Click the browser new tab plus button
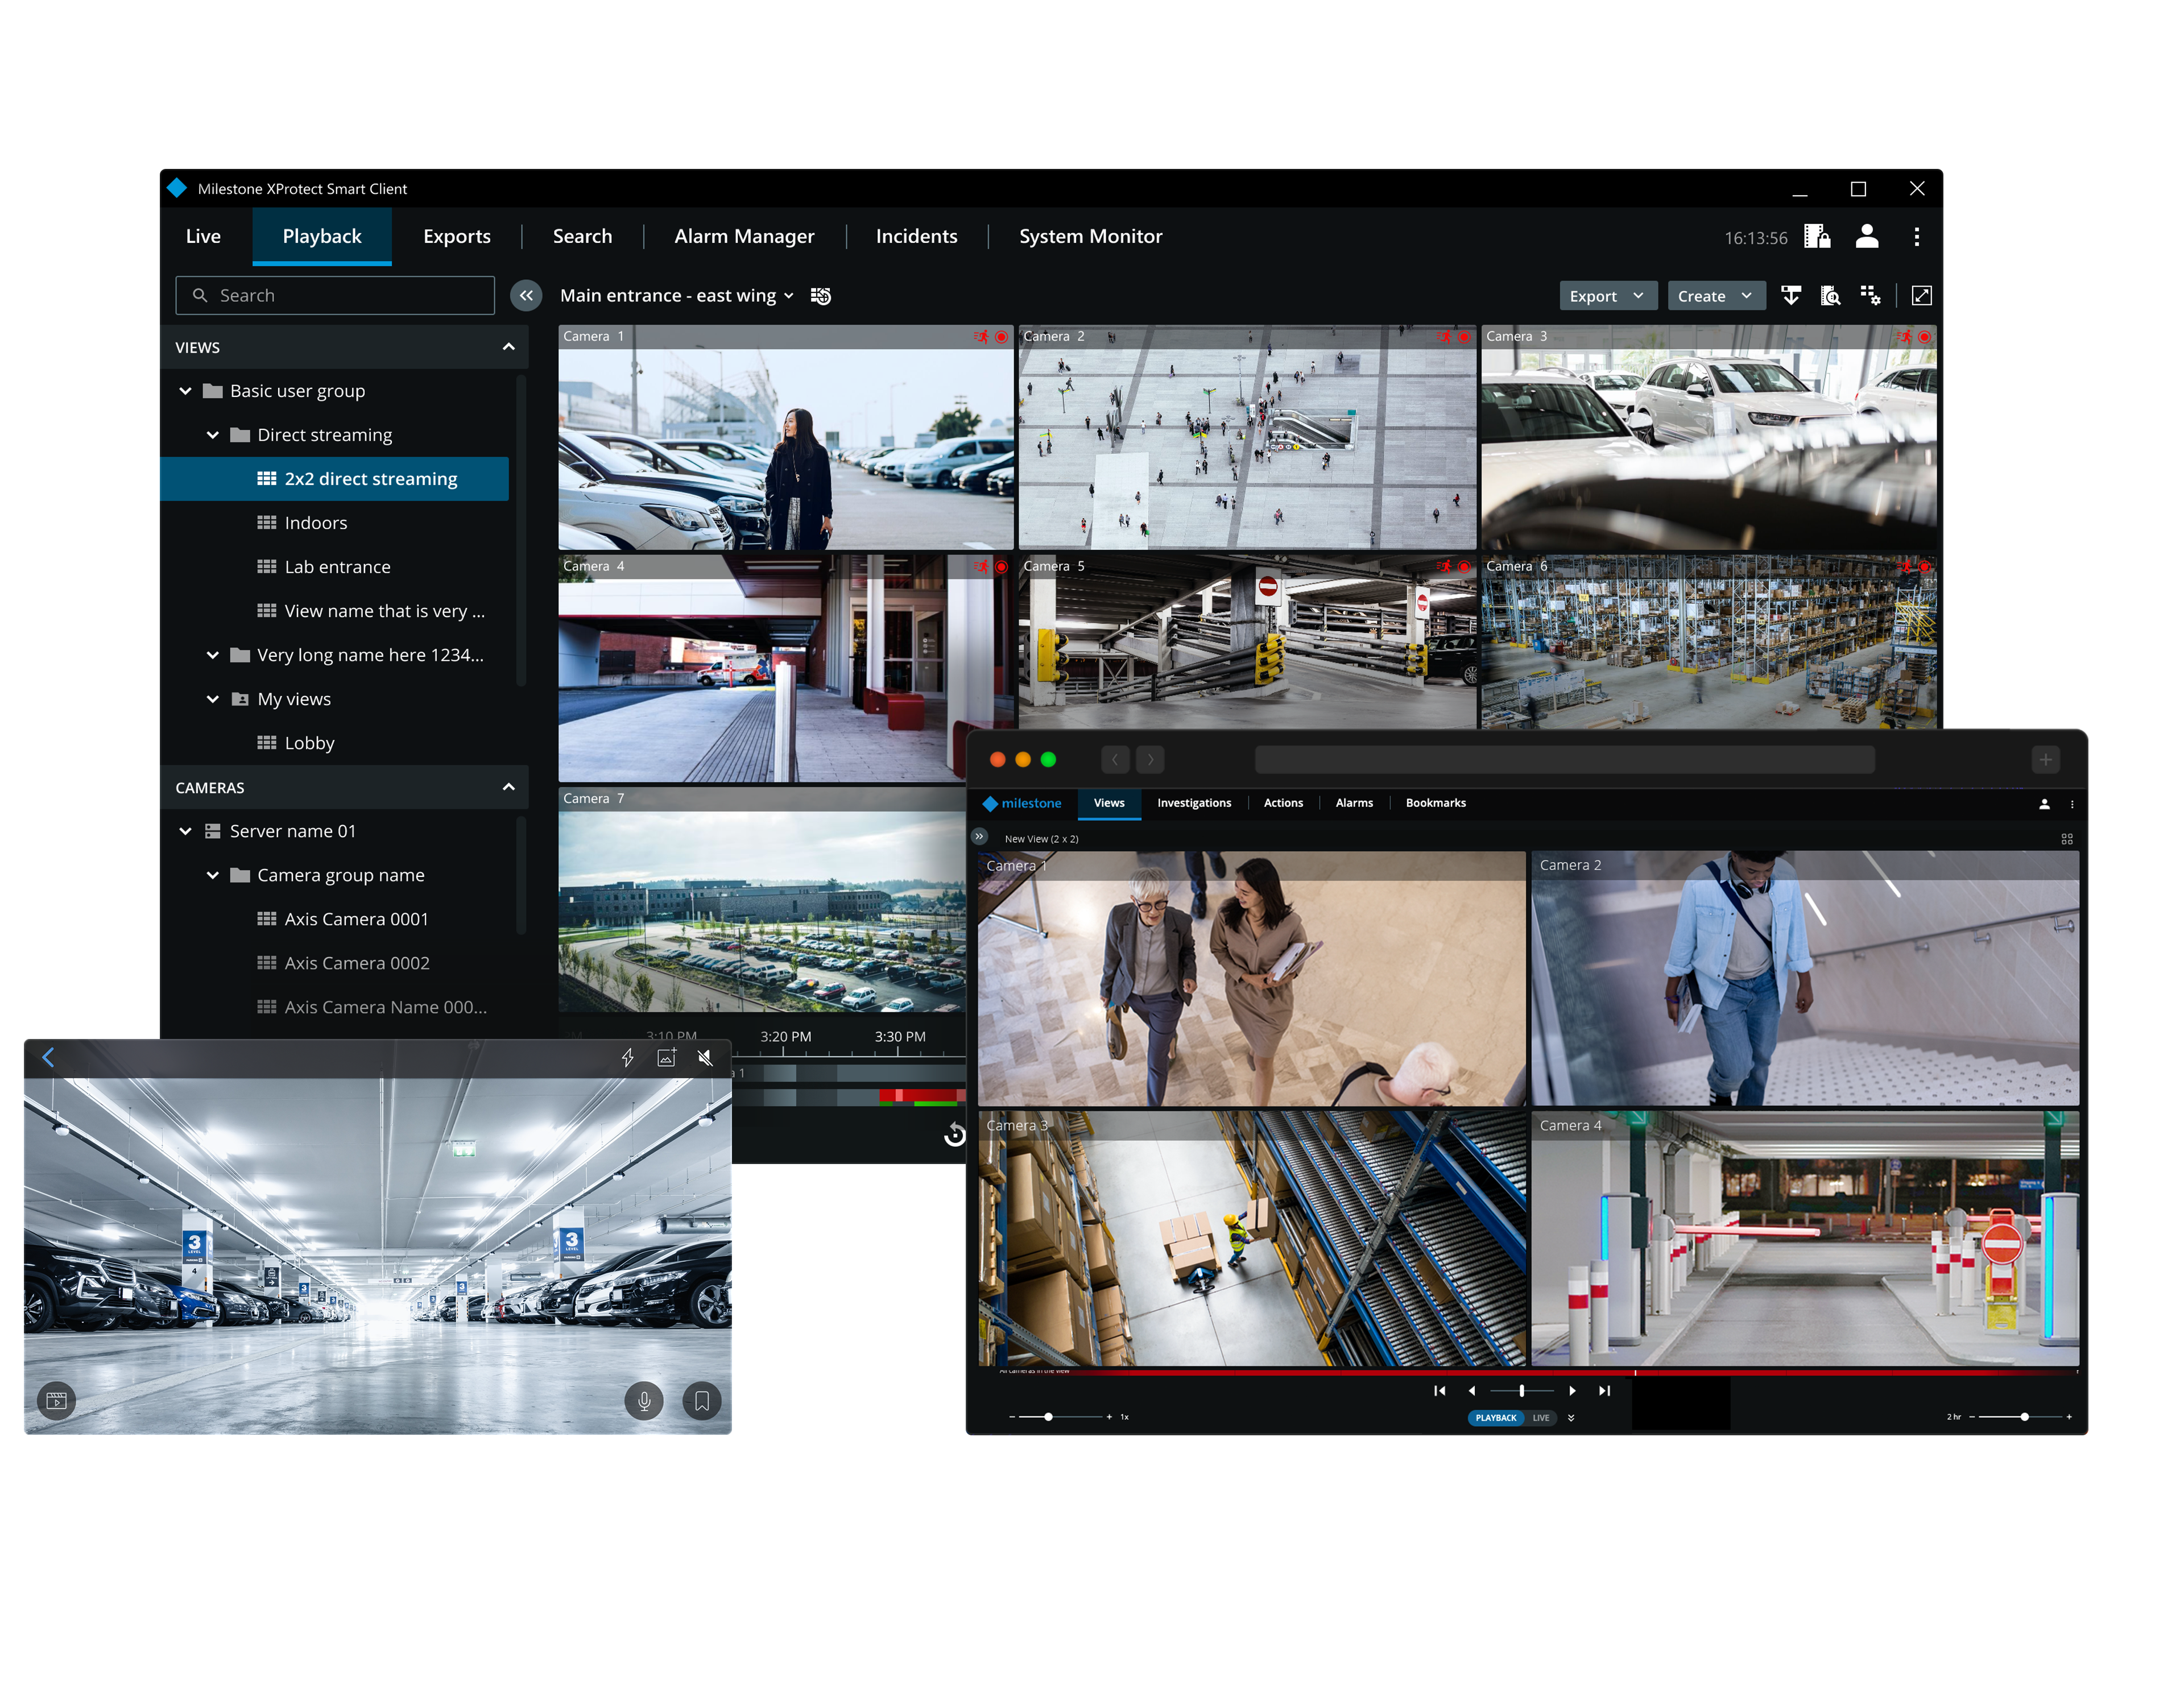The height and width of the screenshot is (1706, 2184). click(x=2045, y=760)
